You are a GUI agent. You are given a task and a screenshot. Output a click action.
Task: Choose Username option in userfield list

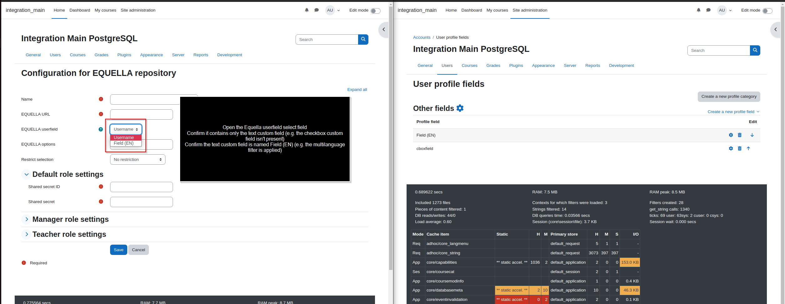126,137
